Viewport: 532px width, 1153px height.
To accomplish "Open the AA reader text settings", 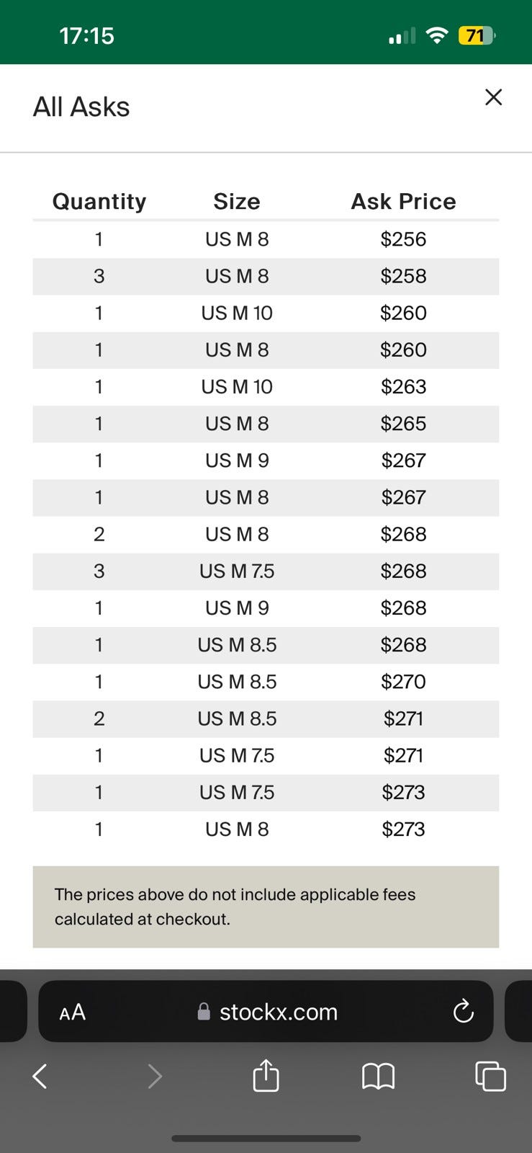I will point(73,1012).
